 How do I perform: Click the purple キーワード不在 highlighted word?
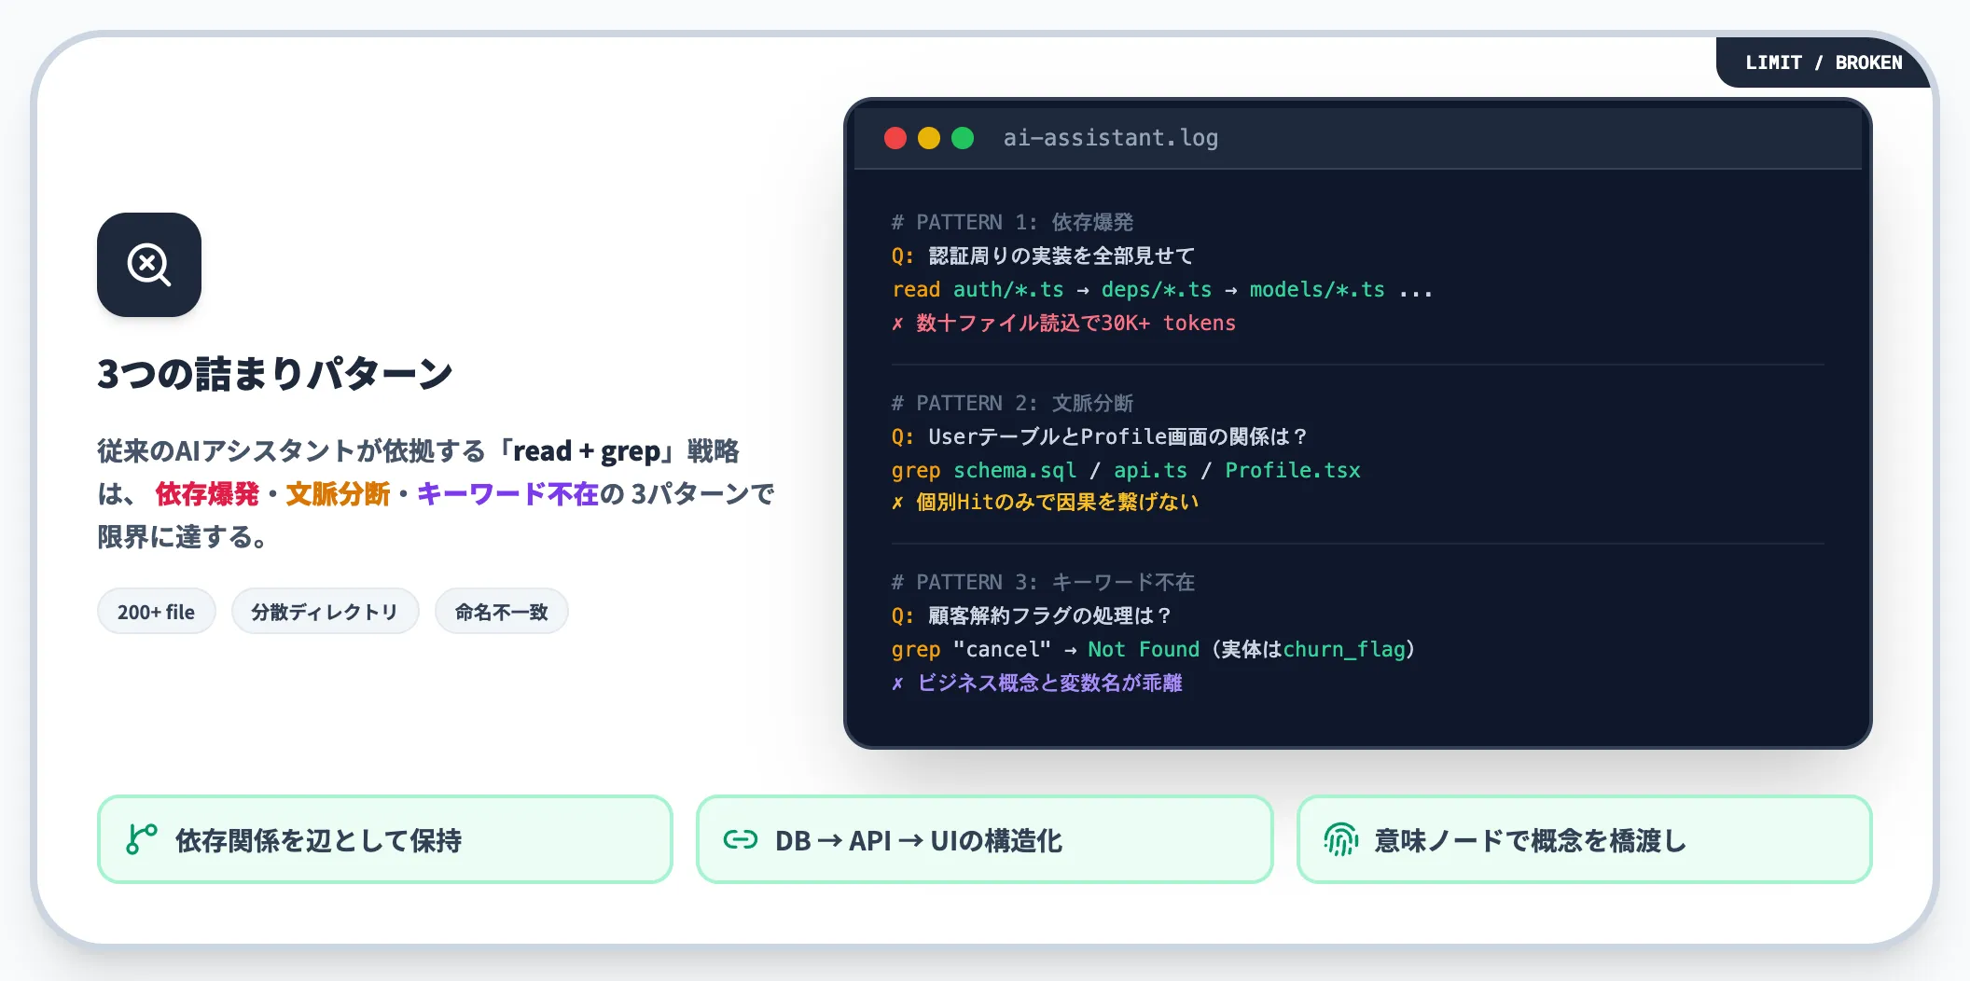[507, 494]
